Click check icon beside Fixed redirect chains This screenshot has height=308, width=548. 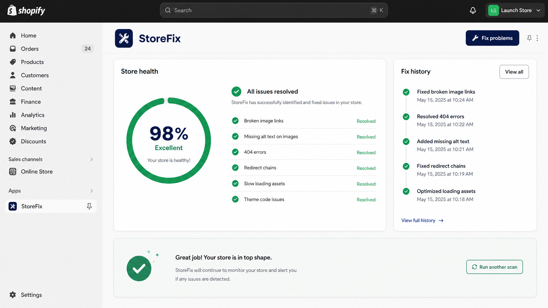(406, 166)
